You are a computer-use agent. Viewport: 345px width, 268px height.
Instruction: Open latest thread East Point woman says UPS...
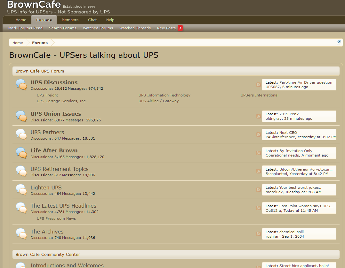306,206
